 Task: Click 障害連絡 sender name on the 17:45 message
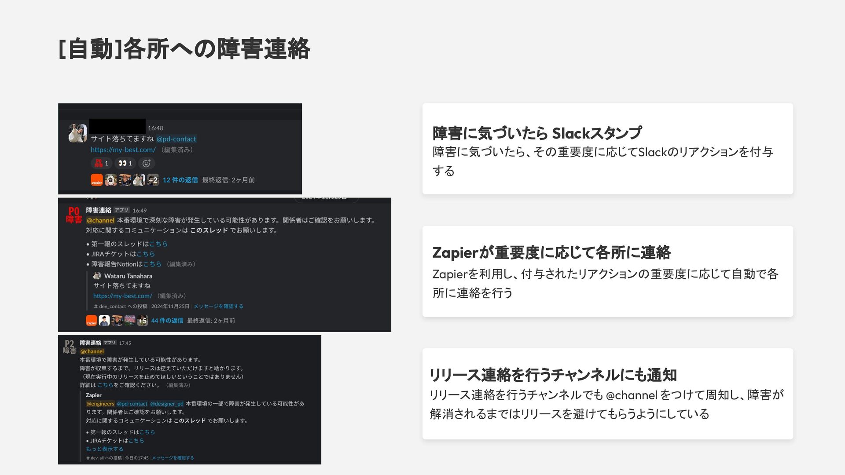[x=90, y=343]
